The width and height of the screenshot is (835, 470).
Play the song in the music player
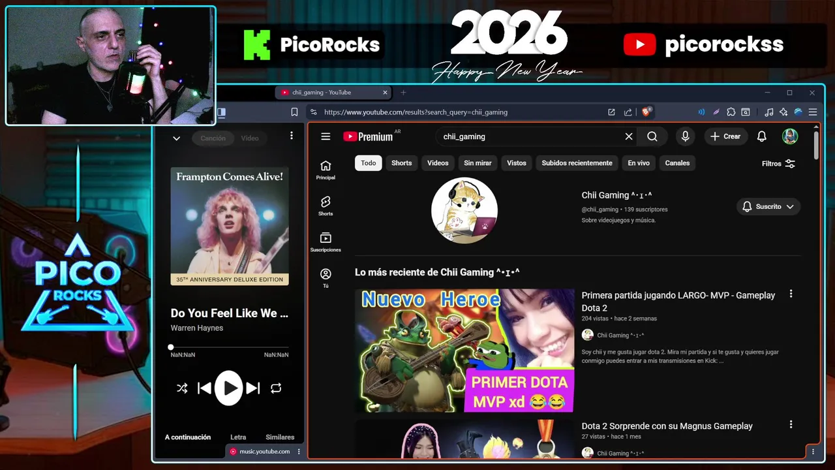tap(229, 388)
